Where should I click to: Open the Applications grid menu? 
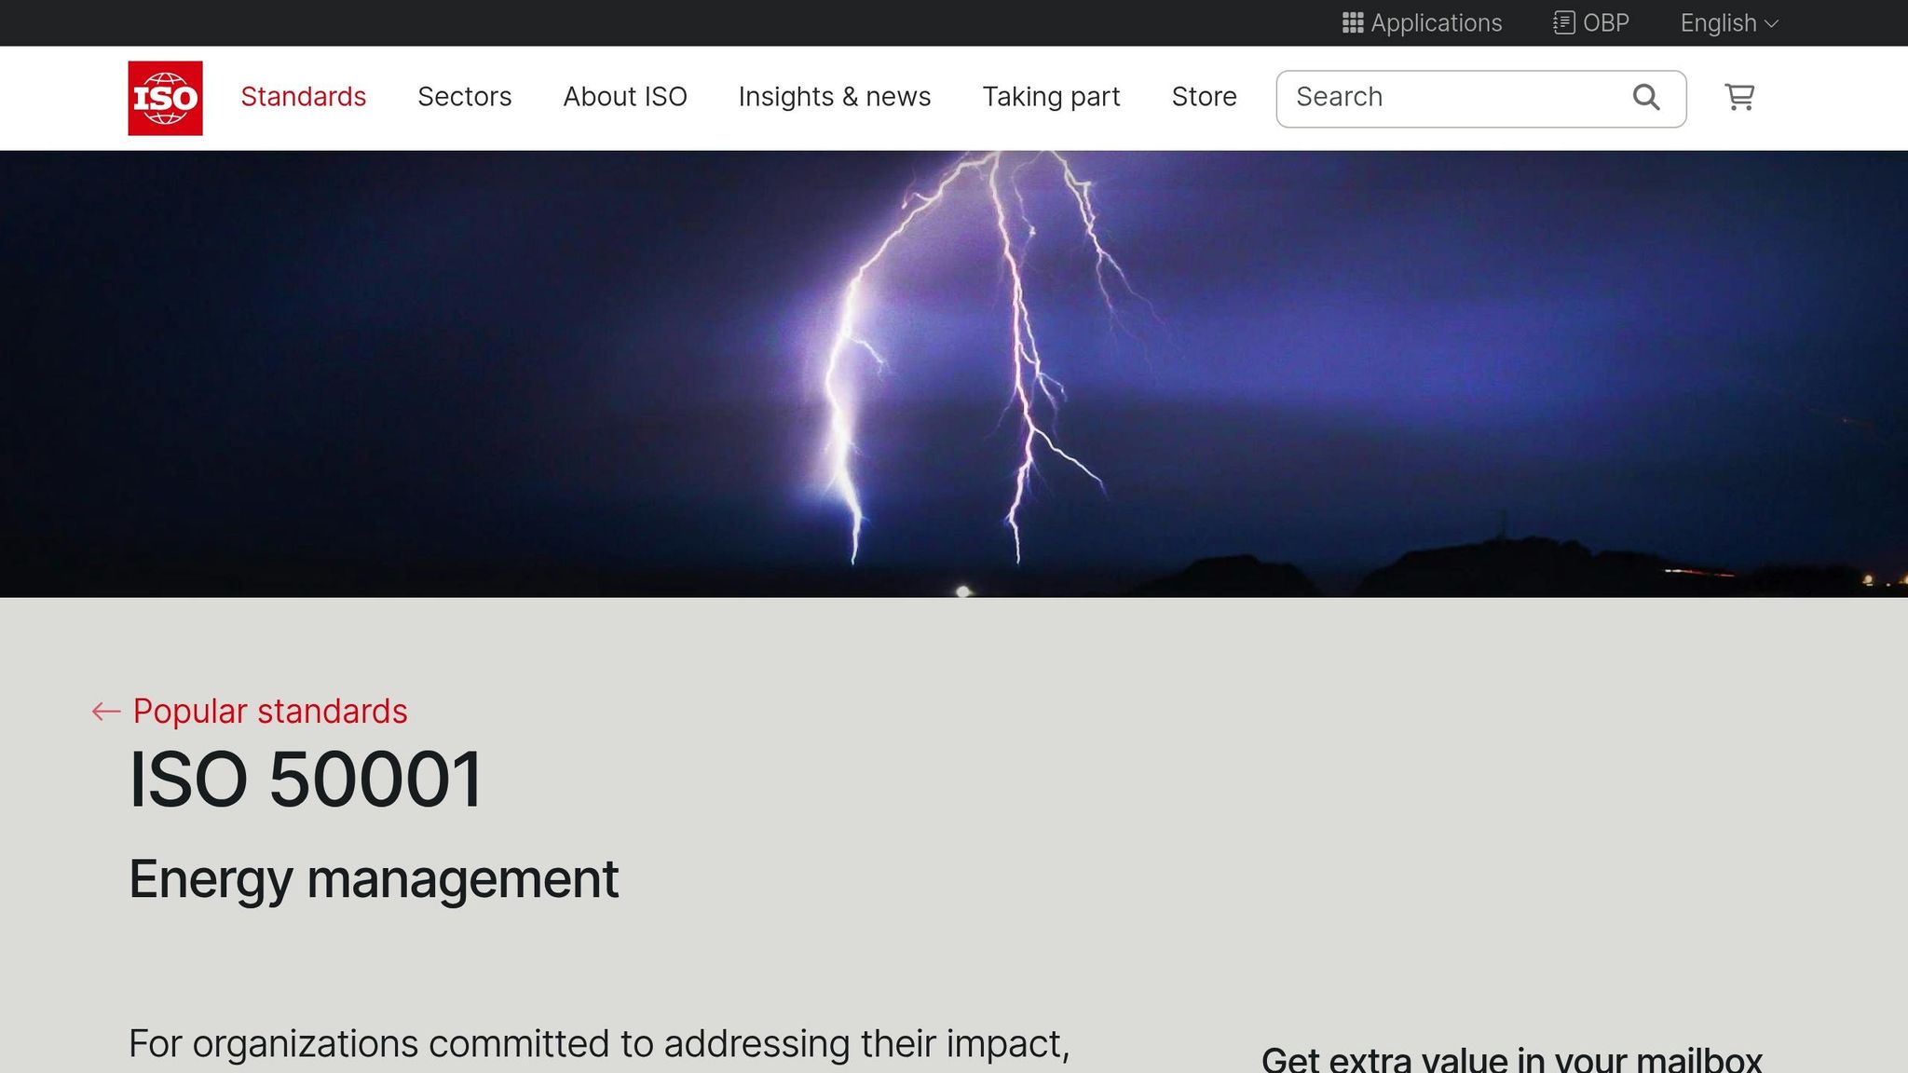[1422, 23]
